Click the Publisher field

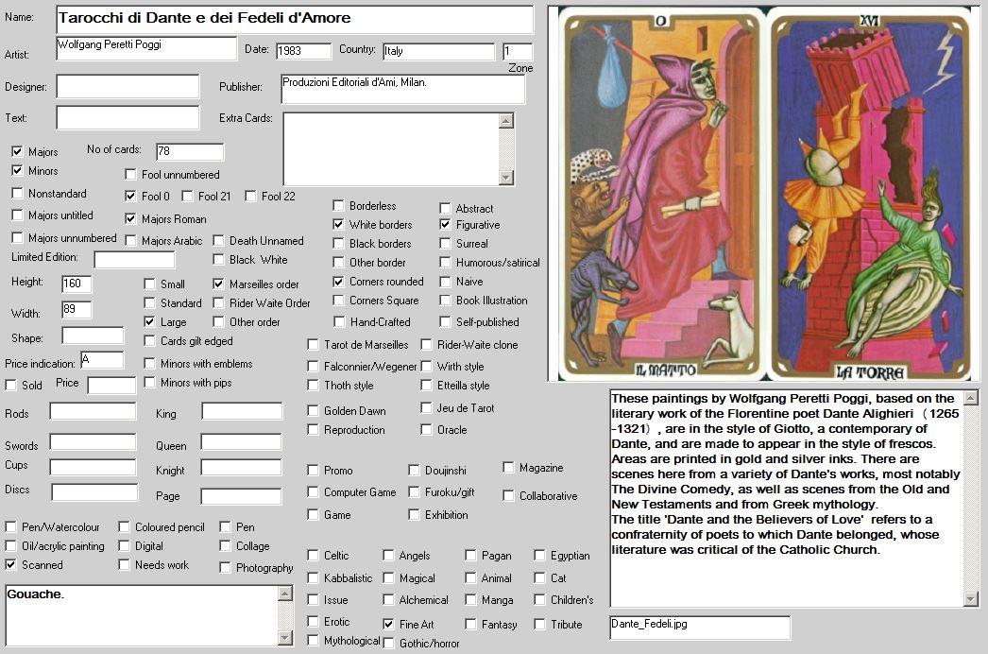402,89
